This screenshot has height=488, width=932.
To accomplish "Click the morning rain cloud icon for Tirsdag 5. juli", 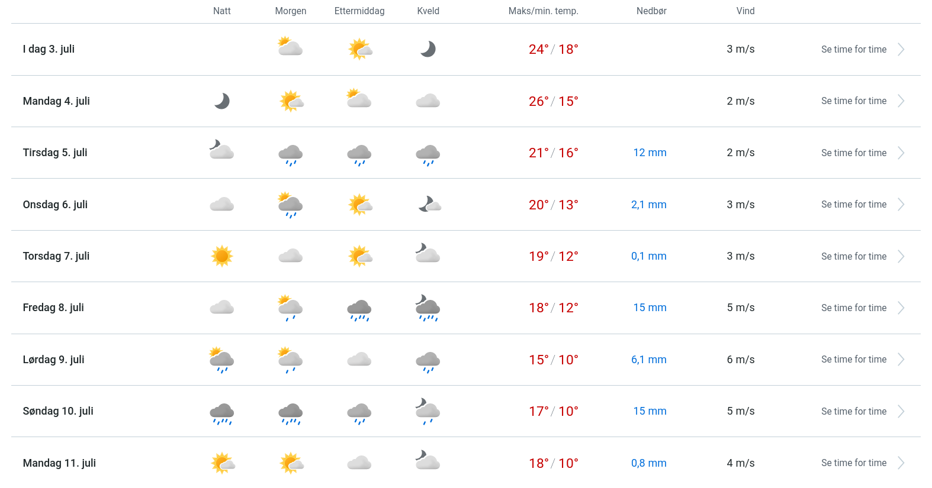I will 290,154.
